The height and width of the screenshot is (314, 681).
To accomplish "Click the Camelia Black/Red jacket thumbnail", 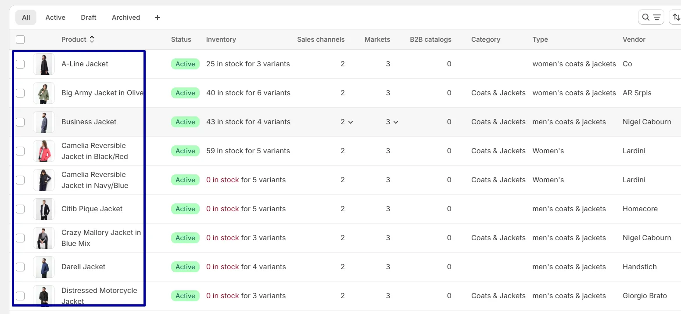I will click(x=44, y=151).
